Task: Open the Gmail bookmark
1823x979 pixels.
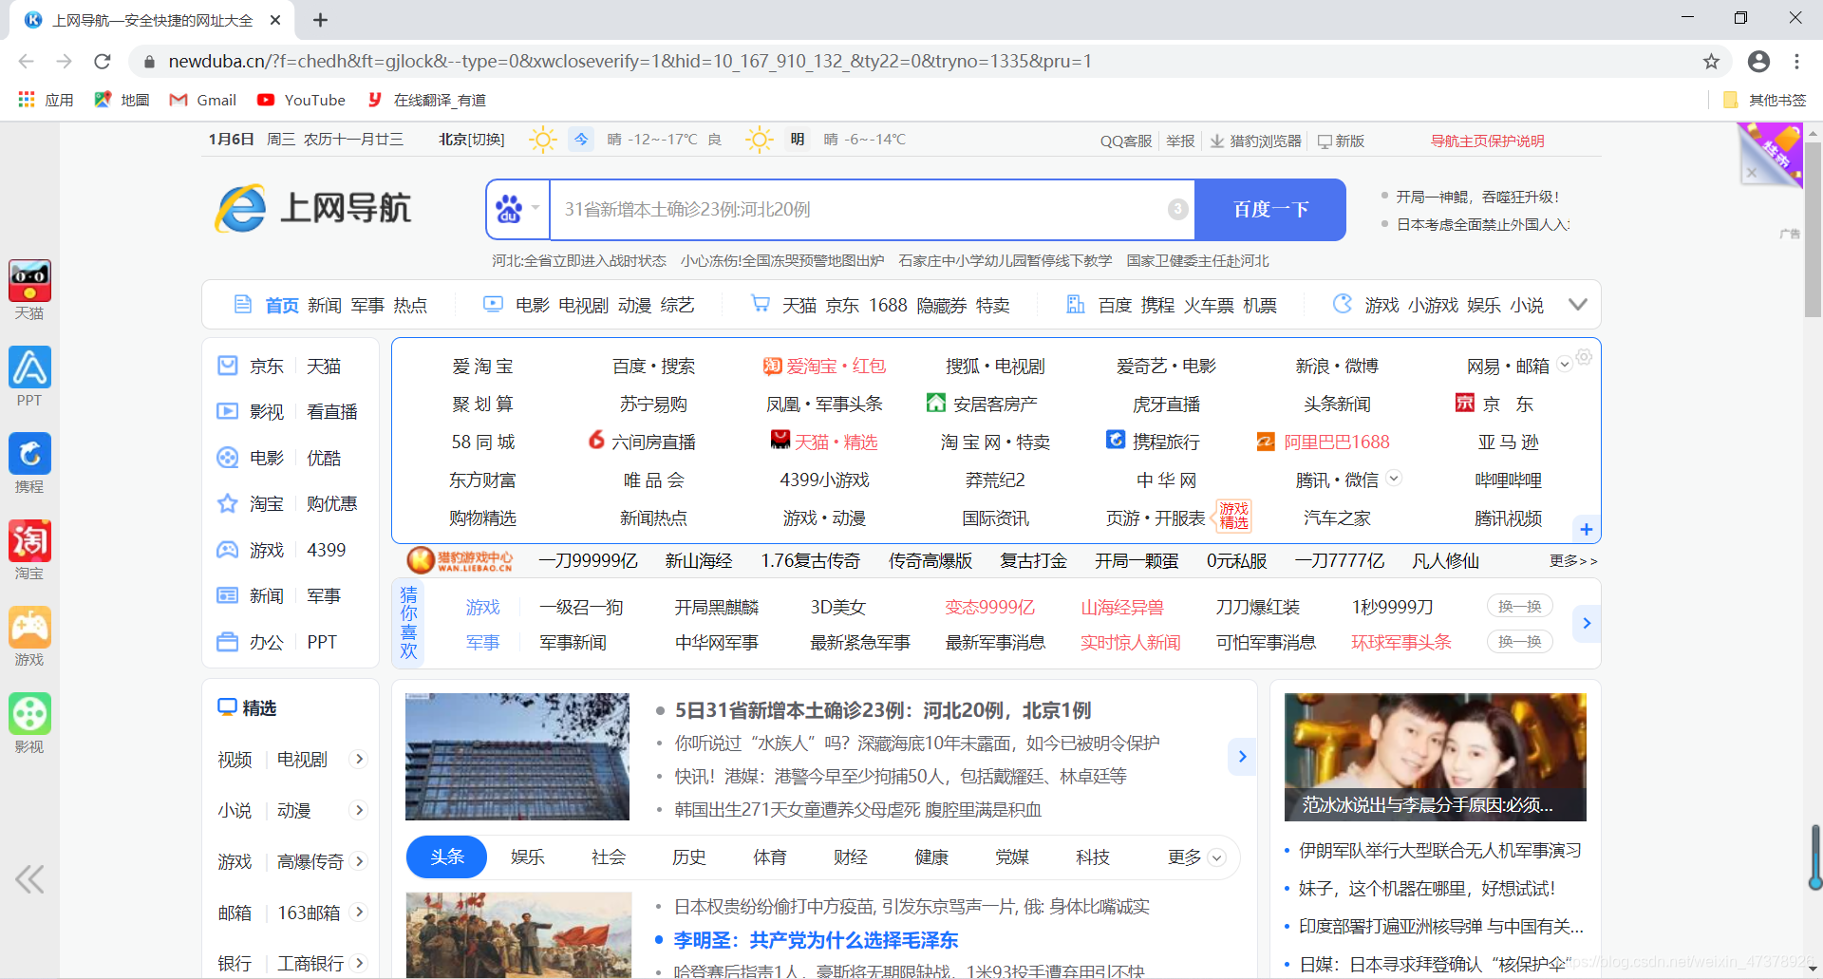Action: point(202,100)
